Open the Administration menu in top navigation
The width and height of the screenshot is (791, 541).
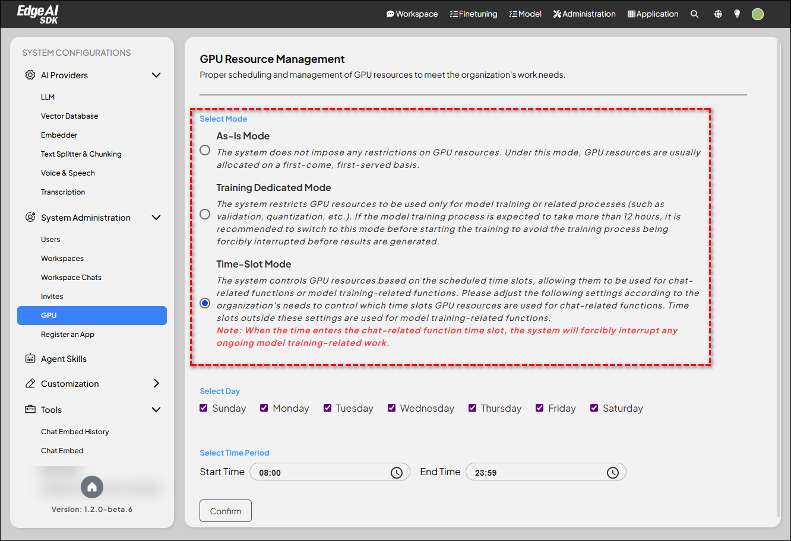point(584,14)
